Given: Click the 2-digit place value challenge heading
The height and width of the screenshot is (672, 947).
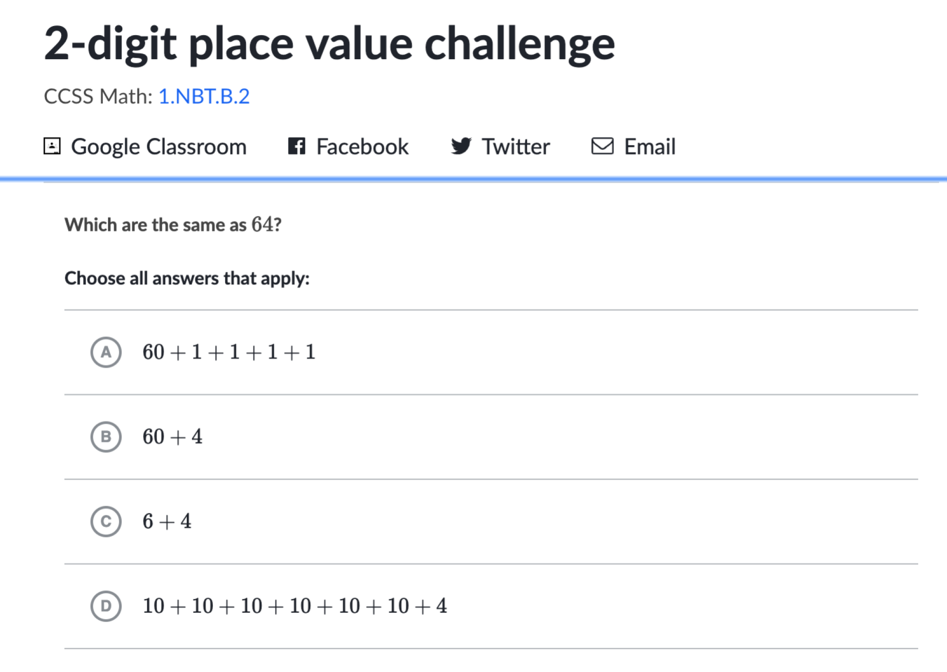Looking at the screenshot, I should [330, 44].
